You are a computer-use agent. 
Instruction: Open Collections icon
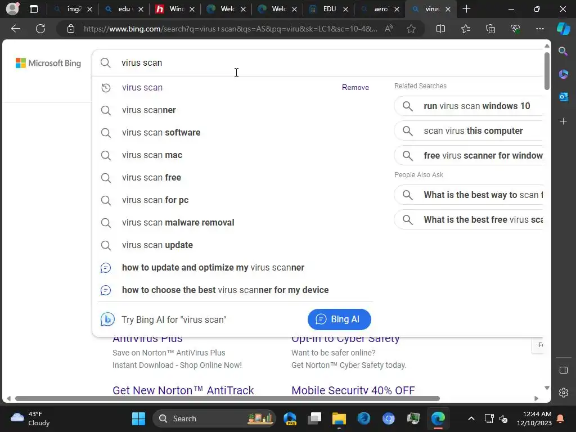[490, 29]
